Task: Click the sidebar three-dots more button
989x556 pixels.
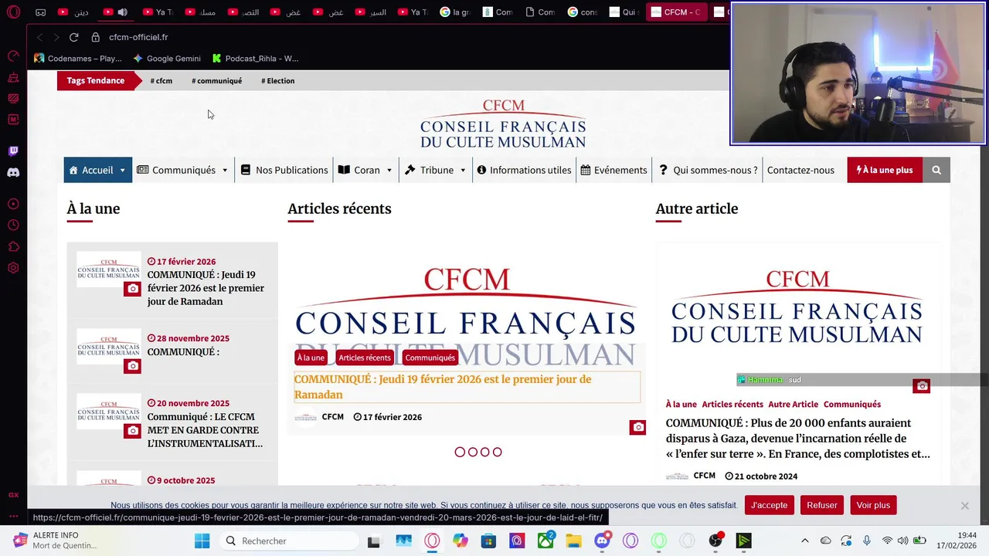Action: (13, 516)
